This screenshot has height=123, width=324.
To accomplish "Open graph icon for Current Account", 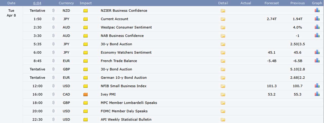I will (x=317, y=19).
